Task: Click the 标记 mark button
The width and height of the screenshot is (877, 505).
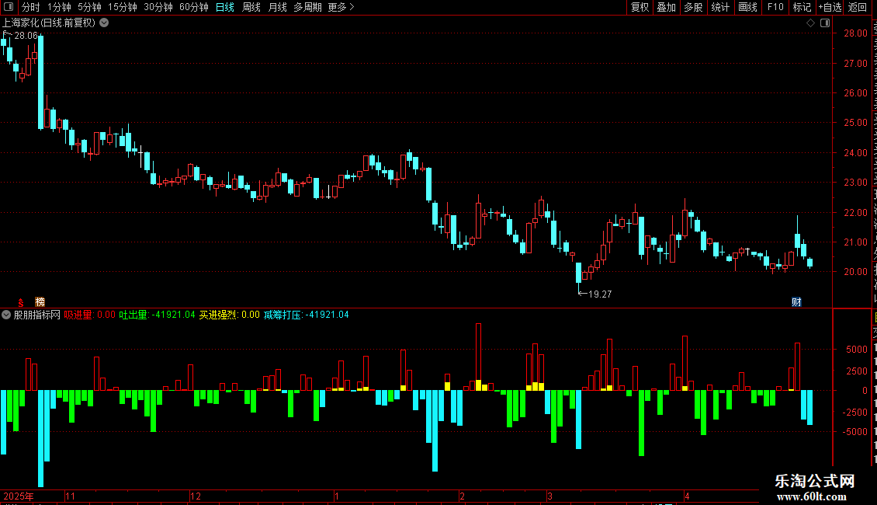Action: pos(802,7)
